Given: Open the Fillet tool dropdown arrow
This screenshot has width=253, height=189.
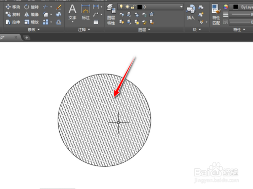Looking at the screenshot, I should [x=51, y=15].
